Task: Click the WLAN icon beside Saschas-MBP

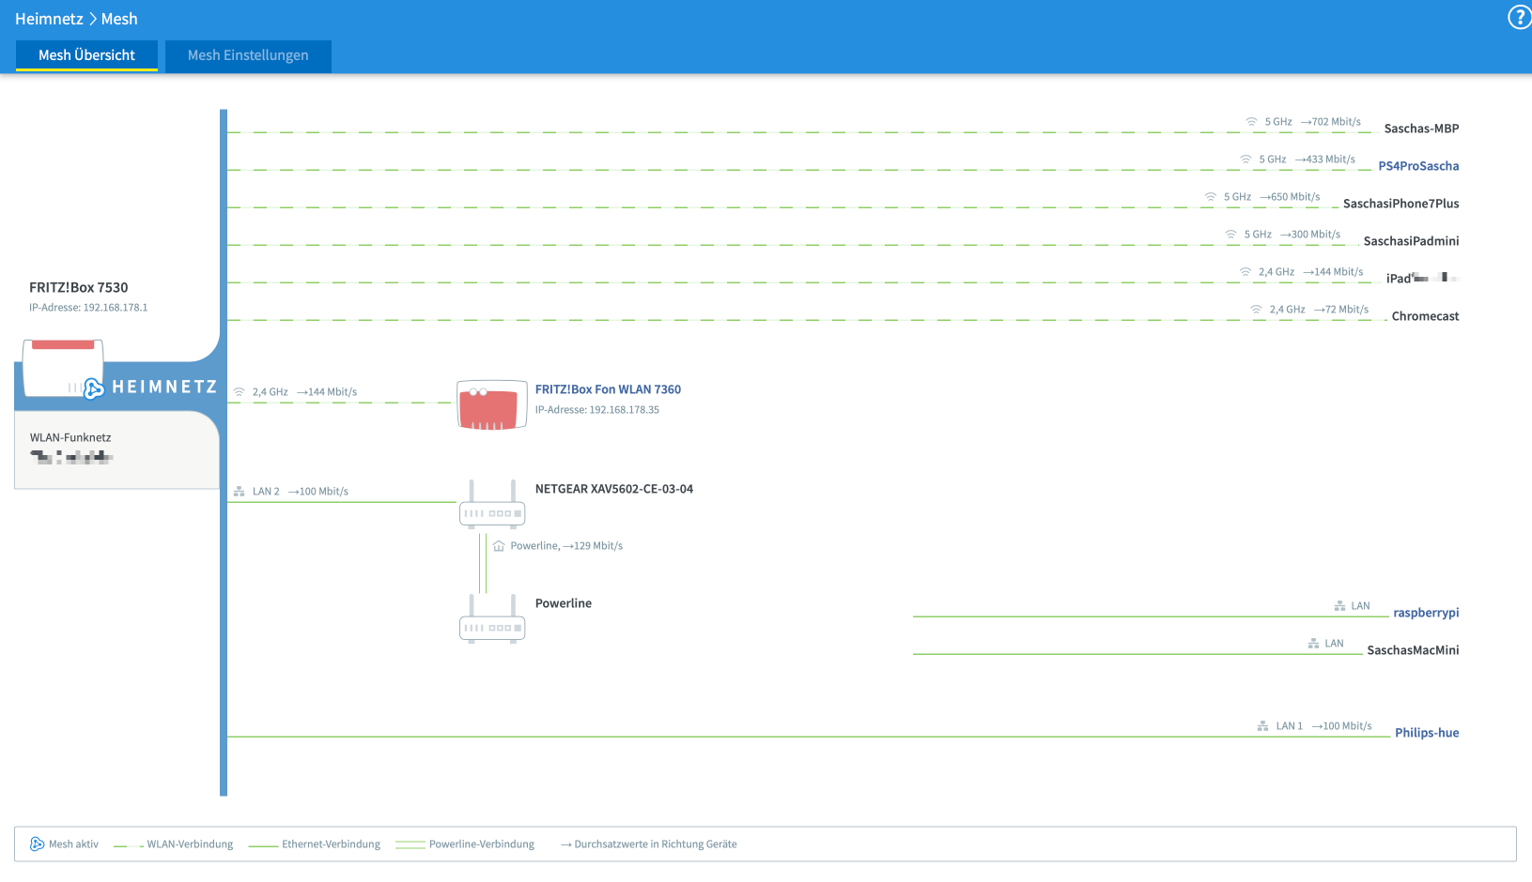Action: pos(1251,122)
